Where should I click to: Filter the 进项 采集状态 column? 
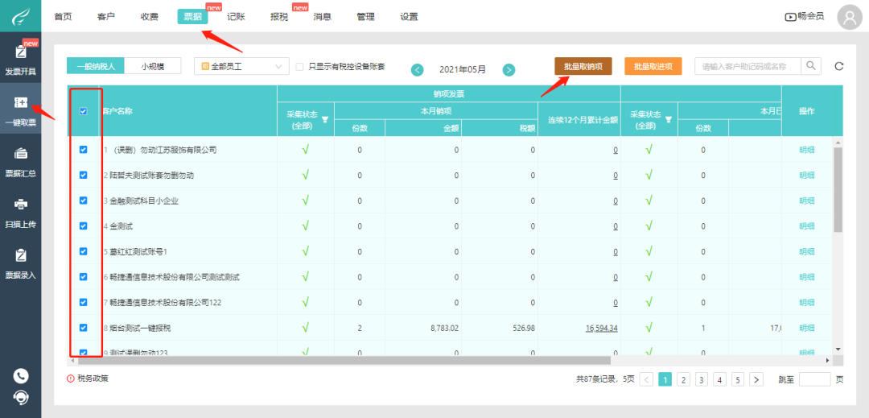coord(669,119)
